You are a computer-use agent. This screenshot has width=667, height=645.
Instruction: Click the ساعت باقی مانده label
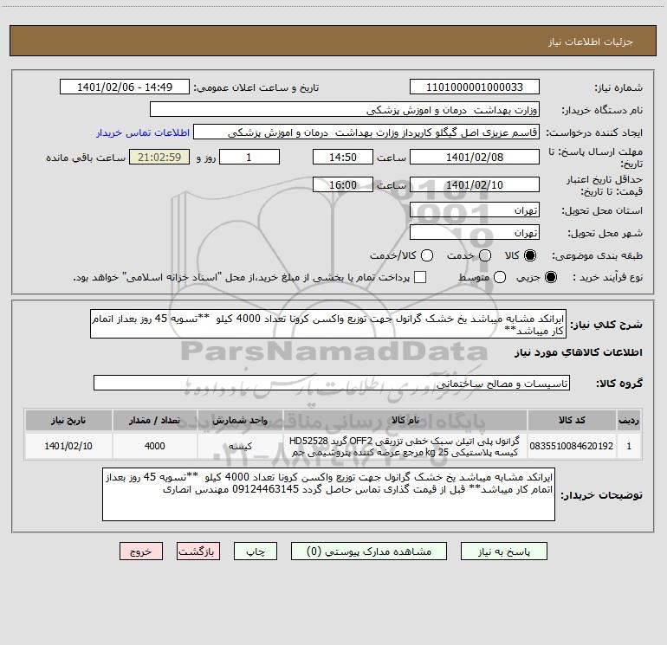[x=86, y=158]
